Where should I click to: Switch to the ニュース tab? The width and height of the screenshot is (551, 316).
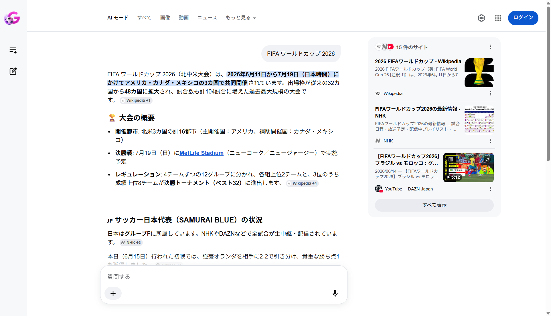pos(207,18)
